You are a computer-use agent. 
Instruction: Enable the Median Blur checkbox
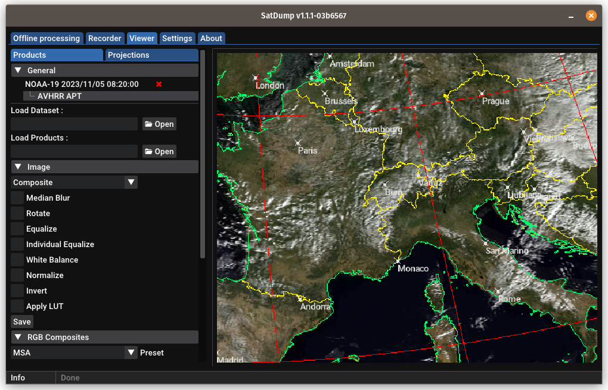click(17, 198)
